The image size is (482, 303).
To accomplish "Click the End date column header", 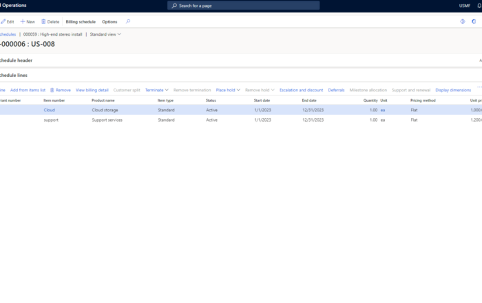I will [x=309, y=100].
